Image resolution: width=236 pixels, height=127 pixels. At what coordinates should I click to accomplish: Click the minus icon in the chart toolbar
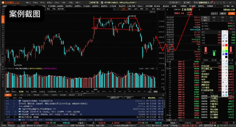click(120, 9)
